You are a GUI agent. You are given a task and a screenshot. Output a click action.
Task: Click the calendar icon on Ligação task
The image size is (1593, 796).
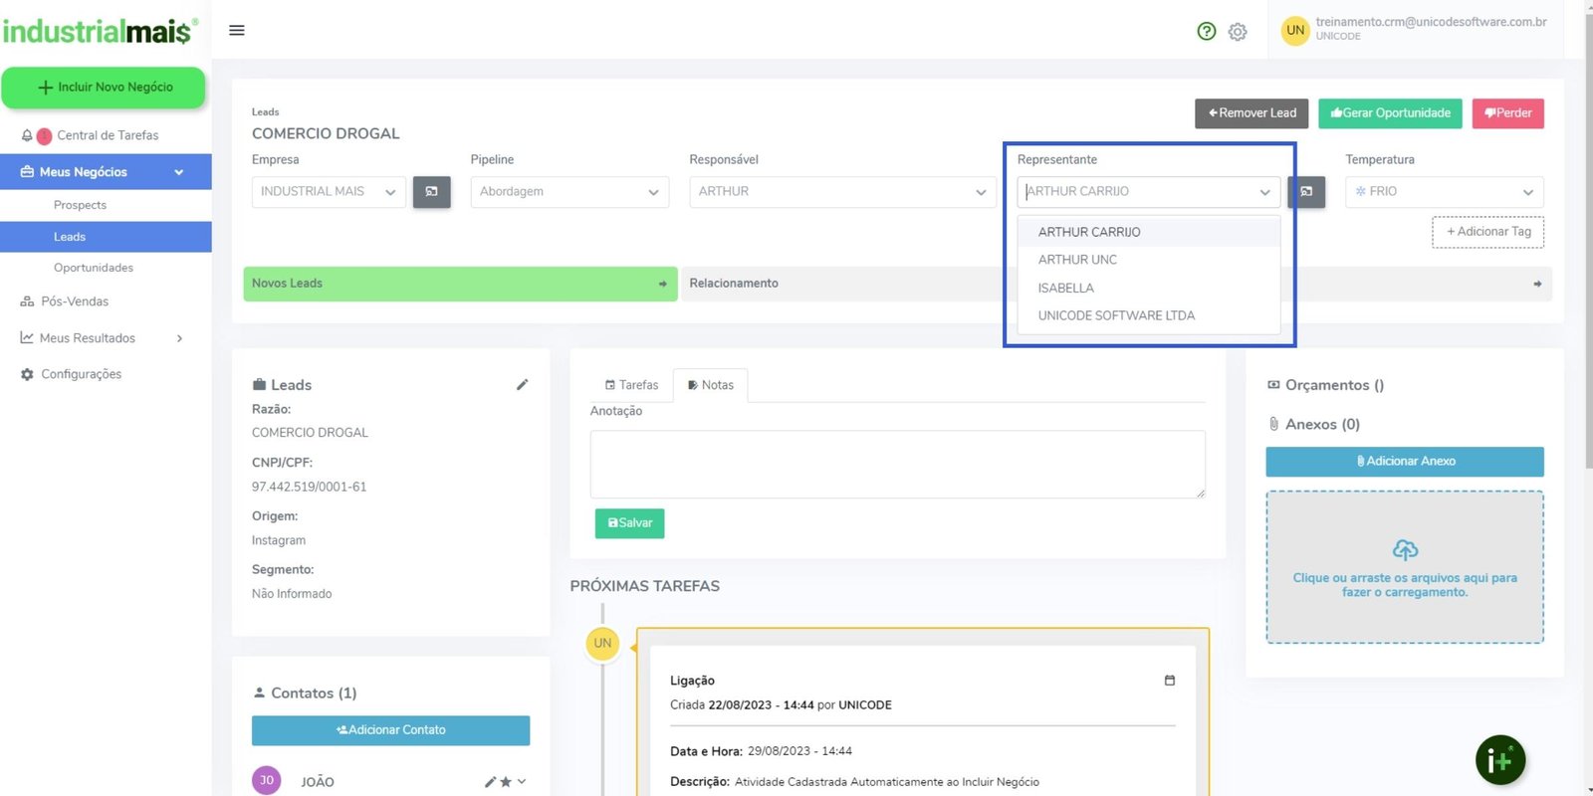pyautogui.click(x=1170, y=681)
